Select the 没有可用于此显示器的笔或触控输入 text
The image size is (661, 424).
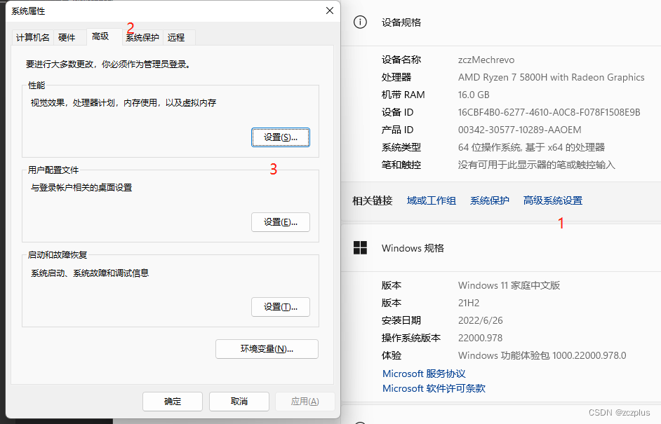click(536, 165)
